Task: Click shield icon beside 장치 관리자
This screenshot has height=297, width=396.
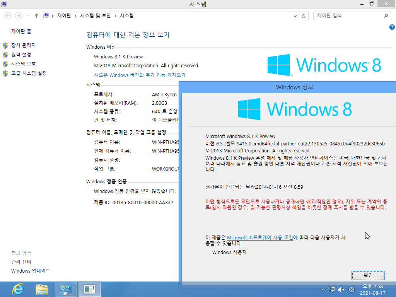Action: pyautogui.click(x=5, y=46)
